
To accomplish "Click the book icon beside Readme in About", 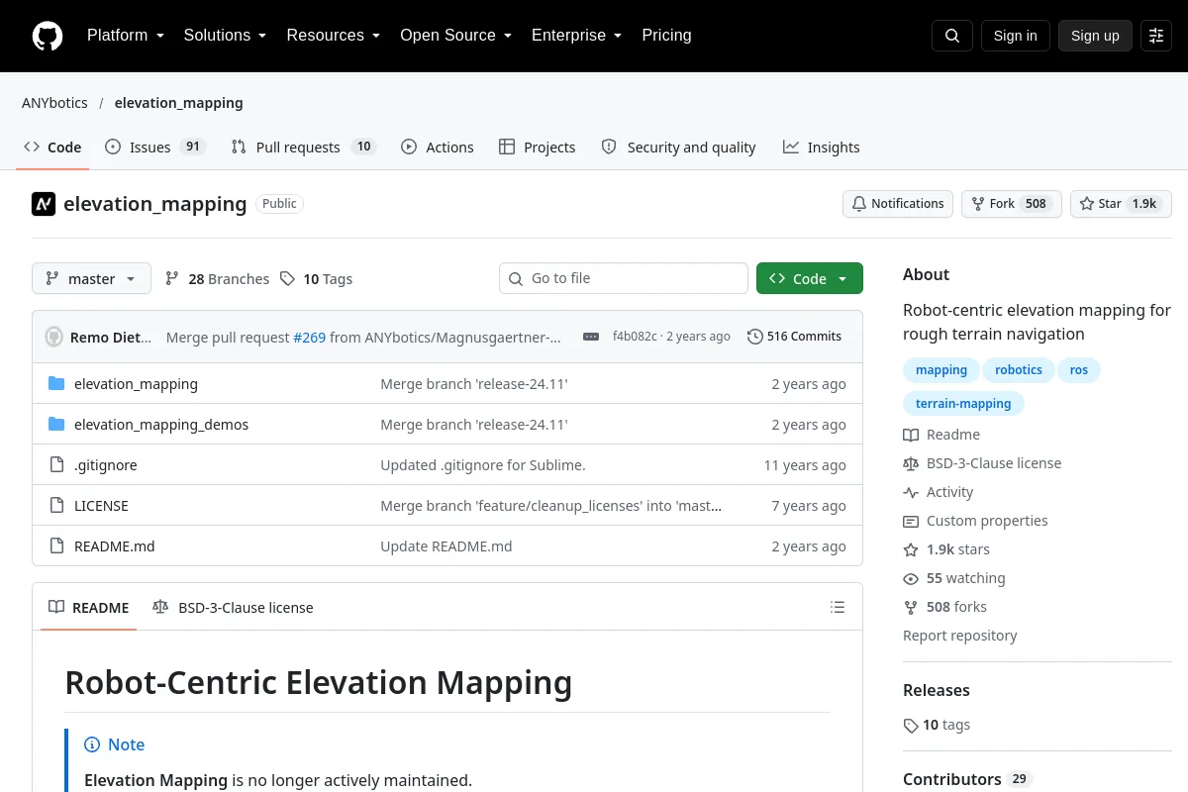I will click(911, 435).
